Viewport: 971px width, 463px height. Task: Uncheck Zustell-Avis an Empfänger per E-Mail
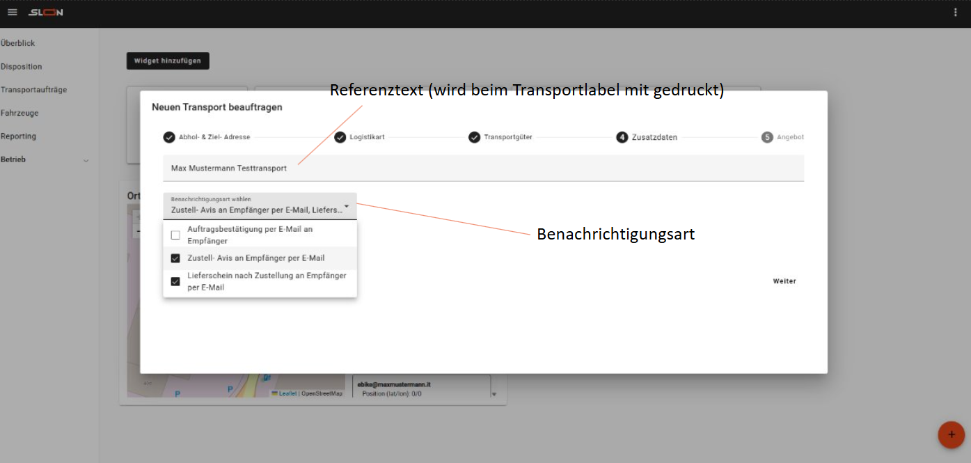tap(175, 258)
